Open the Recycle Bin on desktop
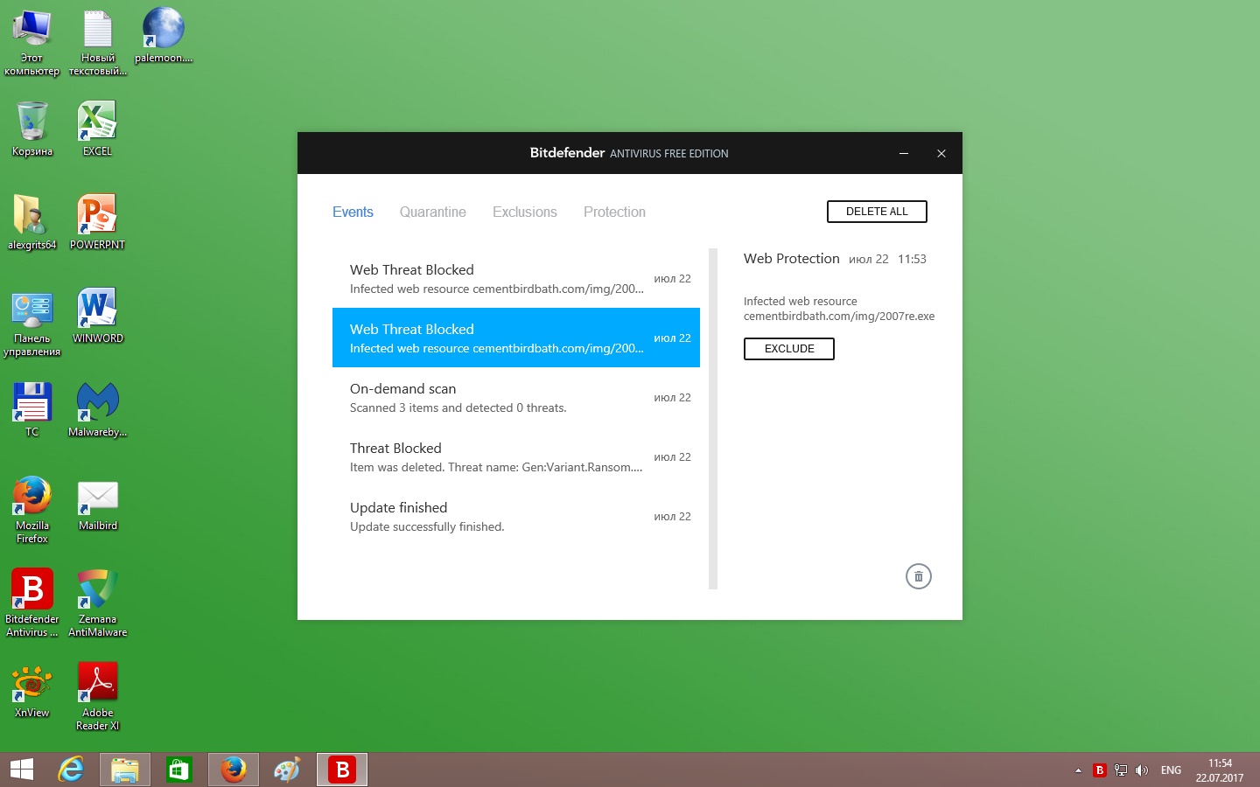The height and width of the screenshot is (787, 1260). click(x=31, y=129)
